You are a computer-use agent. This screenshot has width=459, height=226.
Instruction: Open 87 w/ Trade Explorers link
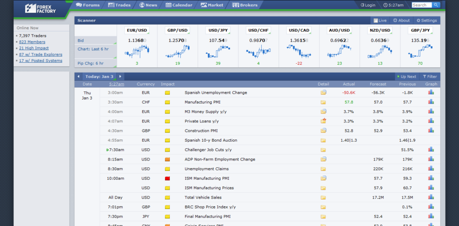coord(41,54)
